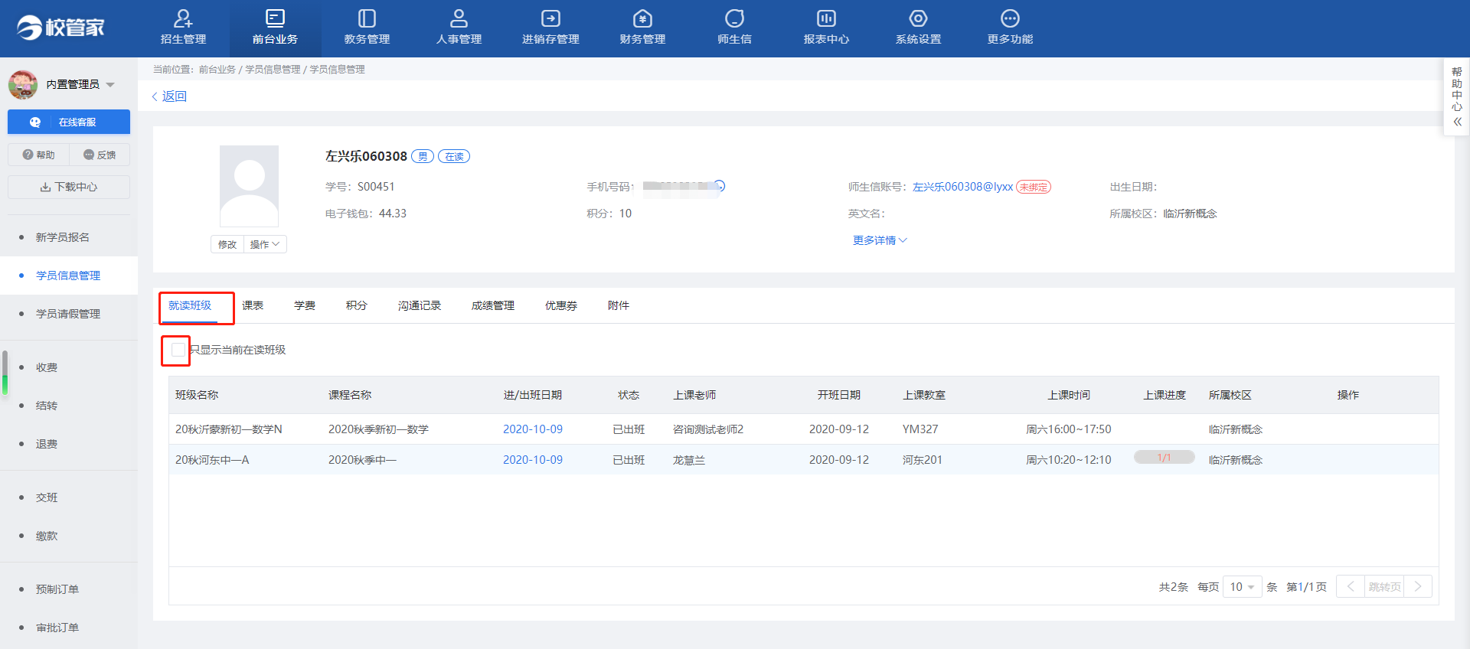The height and width of the screenshot is (649, 1470).
Task: Switch to the 优惠券 tab
Action: point(561,305)
